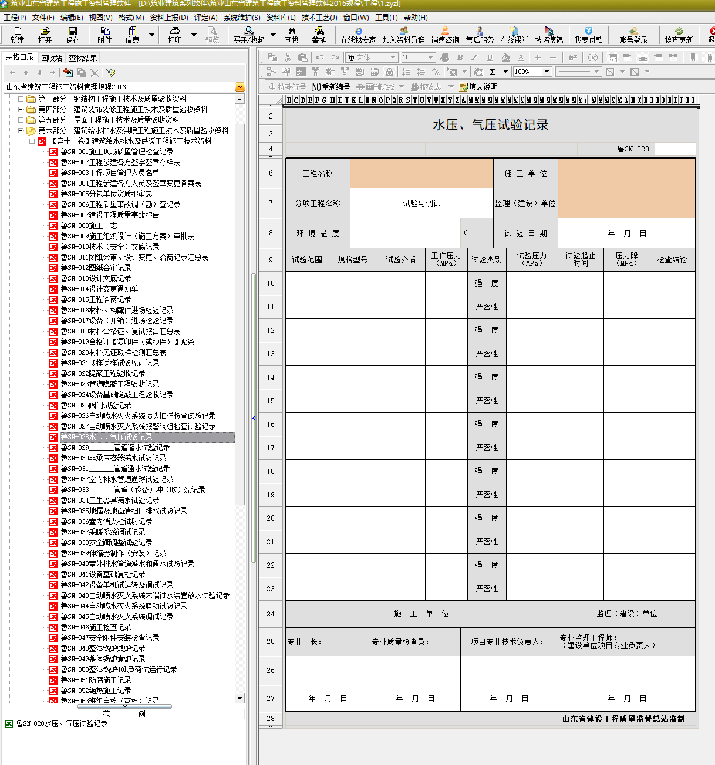
Task: Click the 环境温度 input cell
Action: (x=405, y=233)
